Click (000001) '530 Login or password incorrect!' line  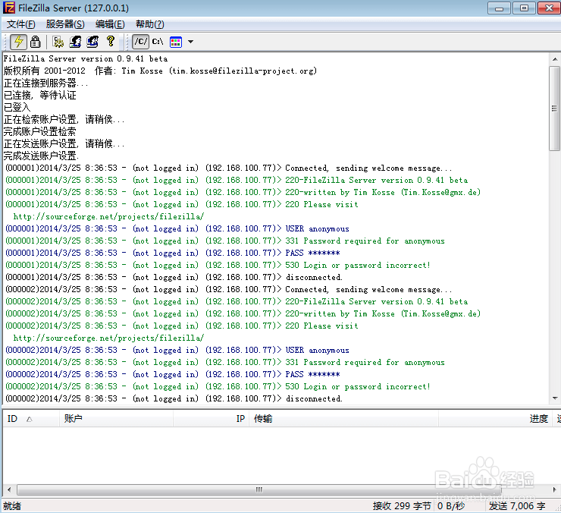coord(218,265)
